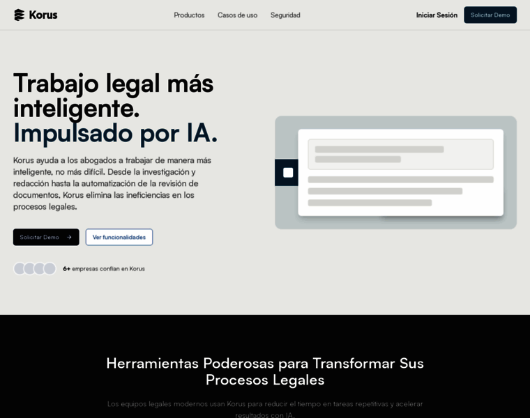
Task: Open the Productos menu
Action: [x=189, y=15]
